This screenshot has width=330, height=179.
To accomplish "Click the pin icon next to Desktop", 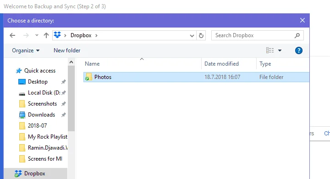I will pyautogui.click(x=64, y=82).
